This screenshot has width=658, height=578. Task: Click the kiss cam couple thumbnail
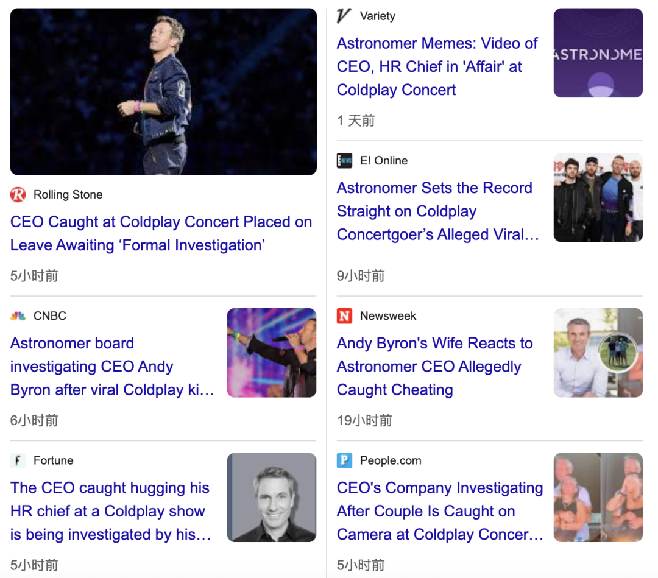[598, 498]
